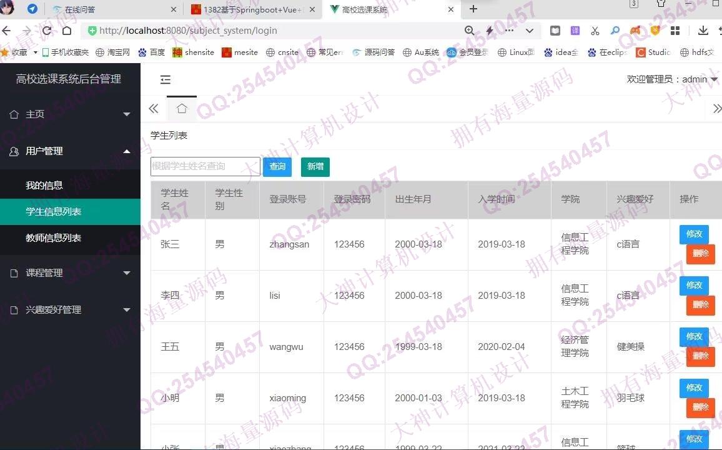Open 教师信息列表 in the sidebar
This screenshot has height=450, width=722.
coord(70,237)
